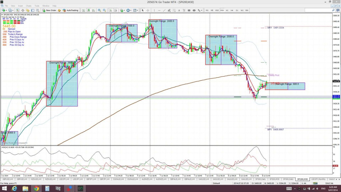Open the Windows Start button
Image resolution: width=341 pixels, height=192 pixels.
4,188
